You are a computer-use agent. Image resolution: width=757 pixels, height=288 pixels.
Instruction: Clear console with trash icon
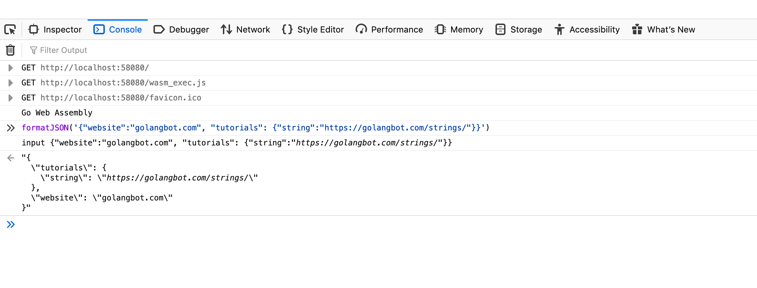pyautogui.click(x=10, y=50)
